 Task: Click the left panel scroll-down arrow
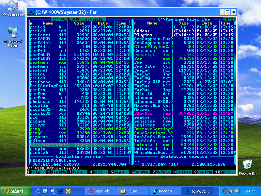pos(130,153)
